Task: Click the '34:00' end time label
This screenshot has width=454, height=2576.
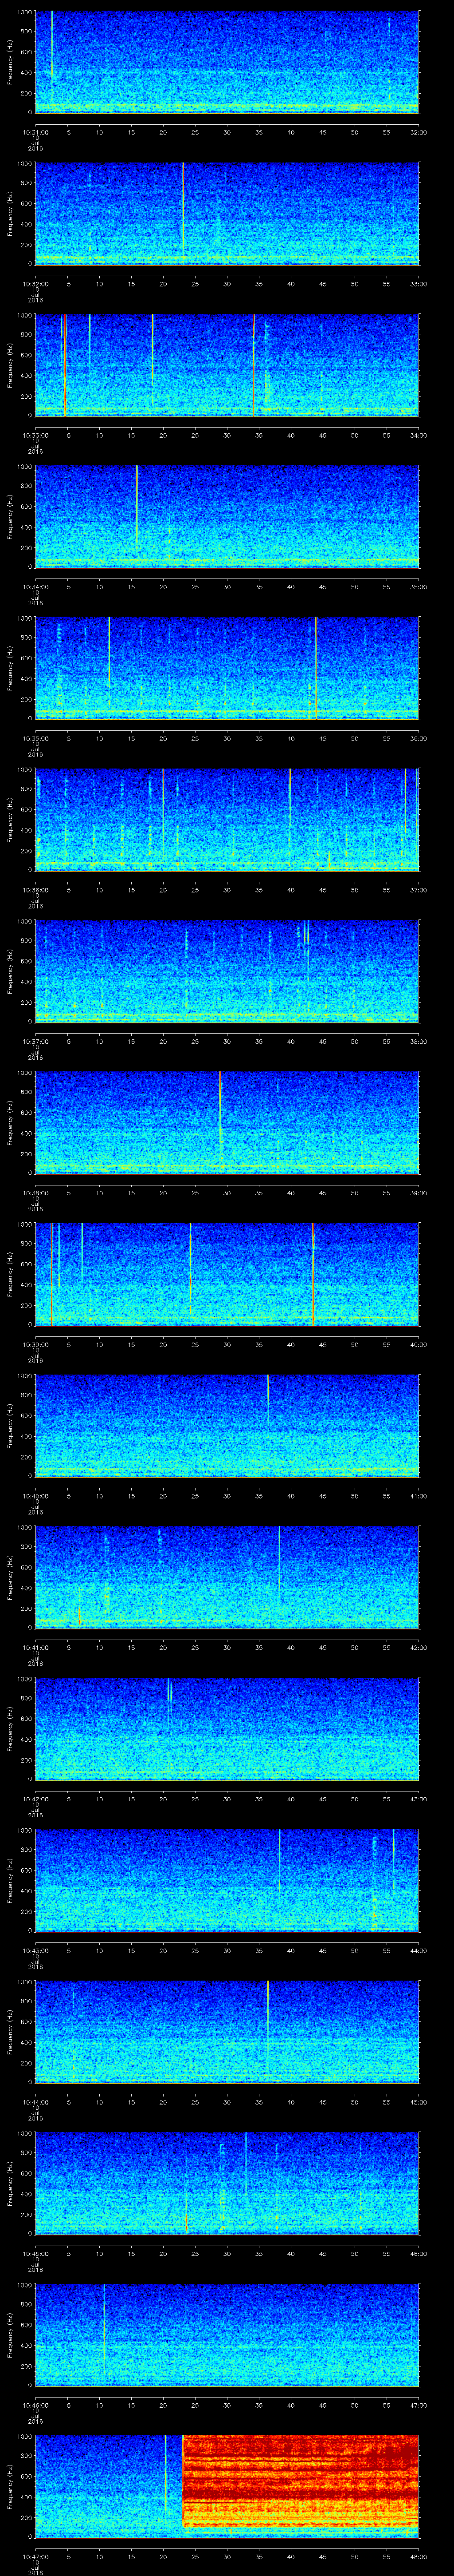Action: (418, 435)
